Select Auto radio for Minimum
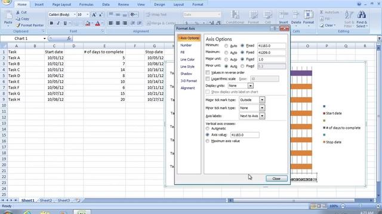This screenshot has height=214, width=382. [226, 46]
